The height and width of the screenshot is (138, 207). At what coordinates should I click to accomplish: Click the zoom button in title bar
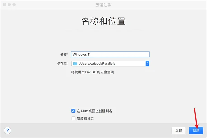click(x=14, y=4)
